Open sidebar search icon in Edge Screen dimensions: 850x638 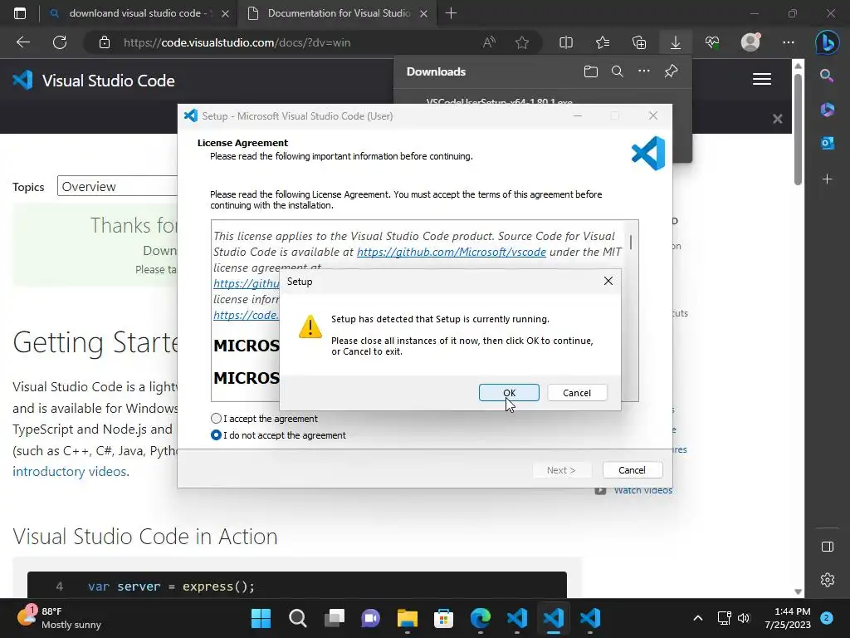pos(827,76)
